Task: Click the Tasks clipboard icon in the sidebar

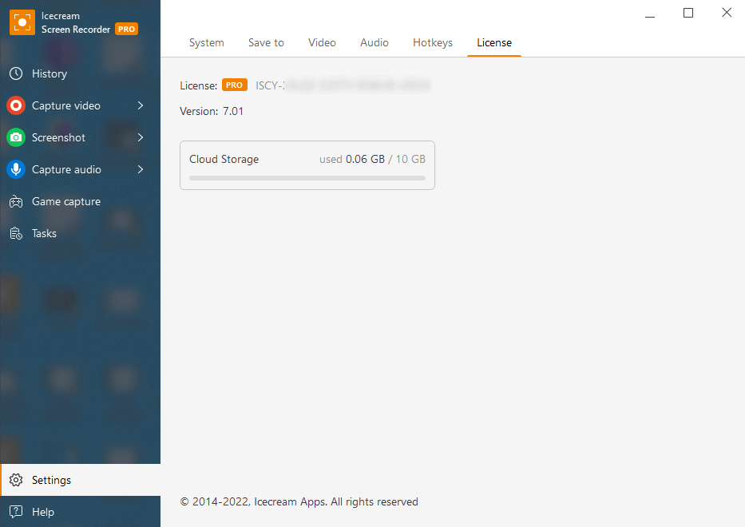Action: tap(16, 233)
